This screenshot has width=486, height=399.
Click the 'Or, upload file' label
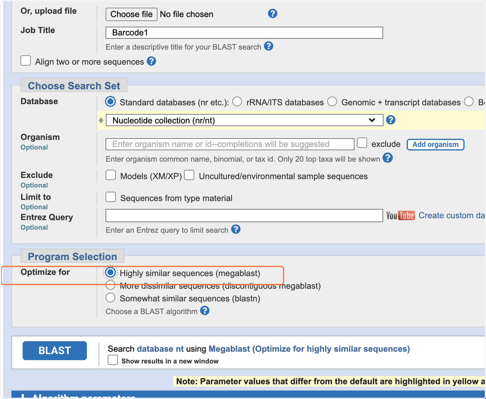tap(49, 11)
